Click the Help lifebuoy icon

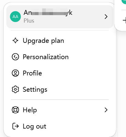coord(15,110)
